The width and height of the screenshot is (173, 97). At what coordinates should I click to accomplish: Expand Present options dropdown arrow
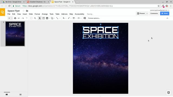[x=147, y=13]
